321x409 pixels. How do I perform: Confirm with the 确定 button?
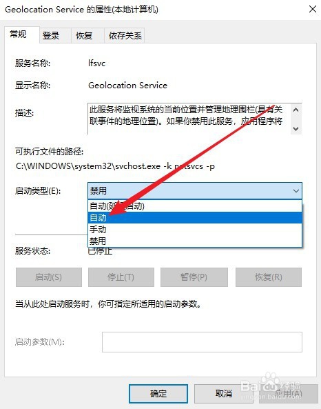[158, 394]
